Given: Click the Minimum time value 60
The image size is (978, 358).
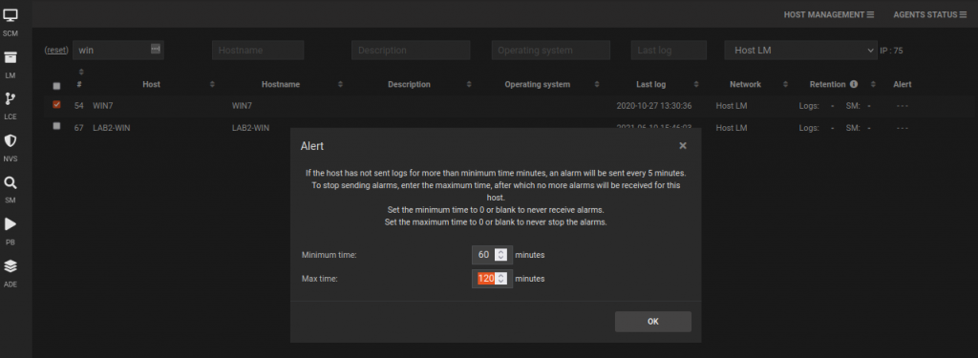Looking at the screenshot, I should click(x=483, y=255).
